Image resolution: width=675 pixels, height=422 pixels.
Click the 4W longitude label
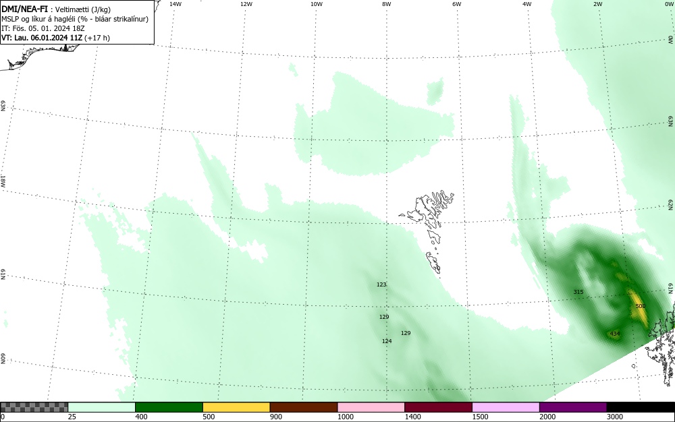pyautogui.click(x=527, y=4)
